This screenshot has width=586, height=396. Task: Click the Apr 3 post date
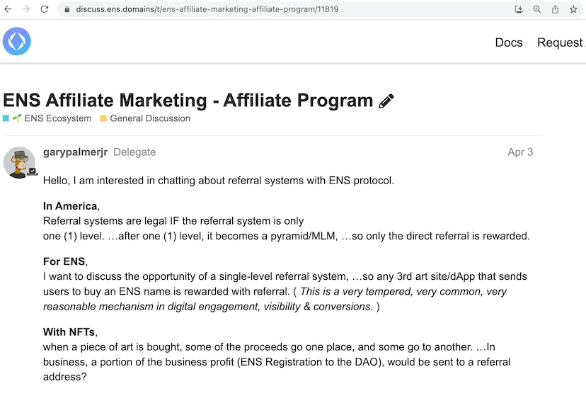[520, 152]
